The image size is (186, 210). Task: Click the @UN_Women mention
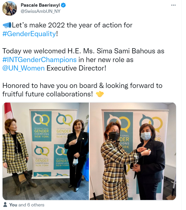click(24, 68)
